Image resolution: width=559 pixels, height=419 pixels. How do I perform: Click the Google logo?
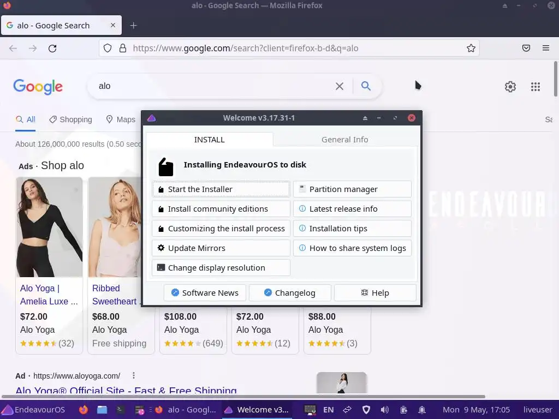(x=38, y=87)
